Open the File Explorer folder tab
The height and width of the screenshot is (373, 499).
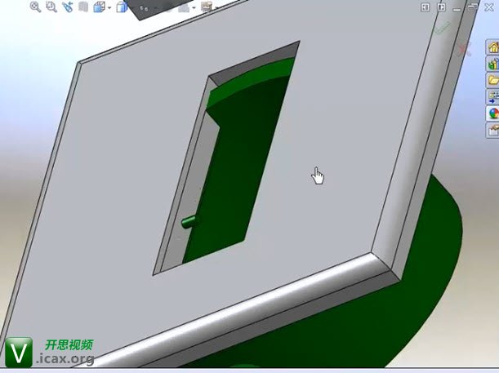coord(492,80)
